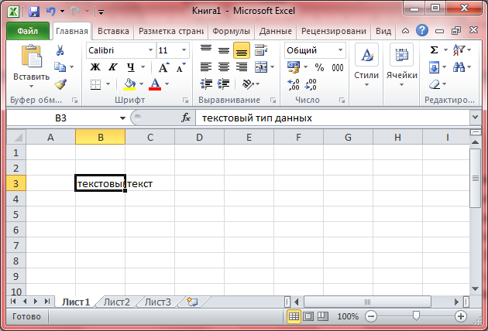Switch to Вставка tab
Image resolution: width=488 pixels, height=331 pixels.
[113, 31]
